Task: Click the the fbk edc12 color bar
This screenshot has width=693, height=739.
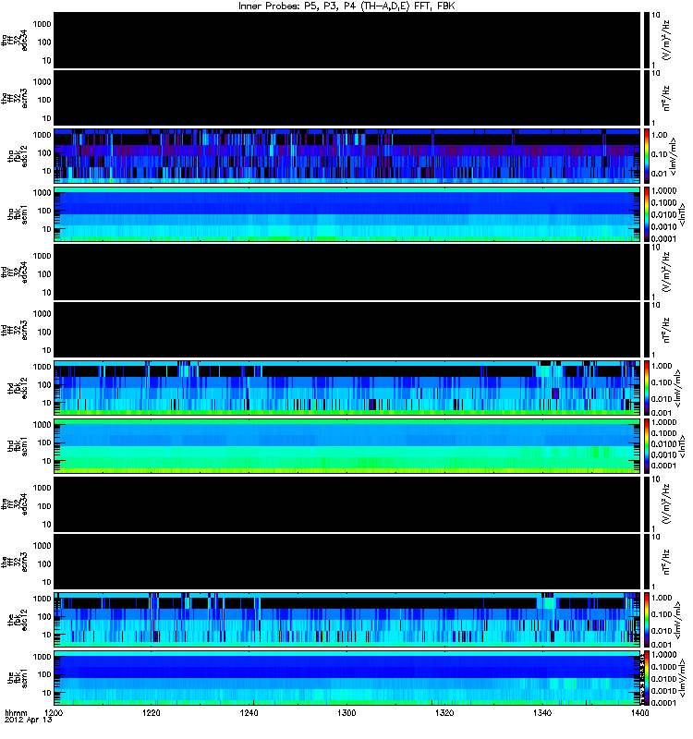Action: pyautogui.click(x=646, y=620)
